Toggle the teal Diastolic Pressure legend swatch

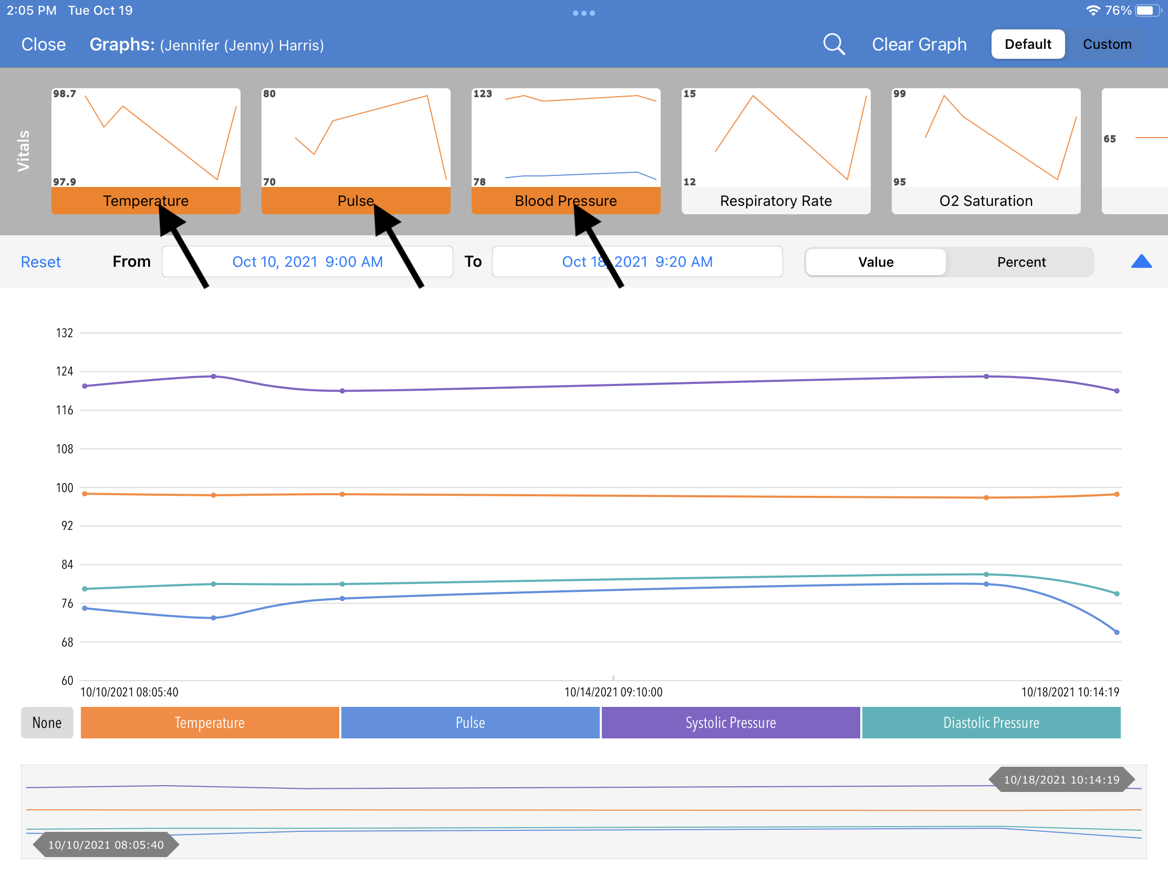[x=991, y=722]
